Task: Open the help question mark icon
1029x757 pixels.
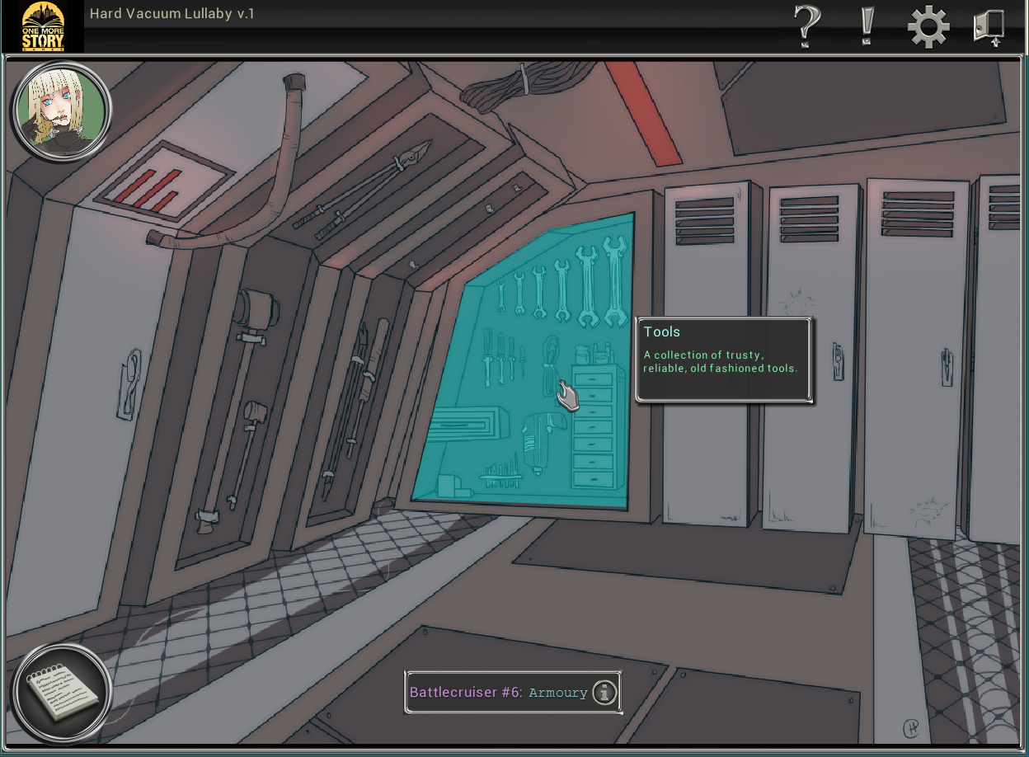Action: [x=807, y=26]
